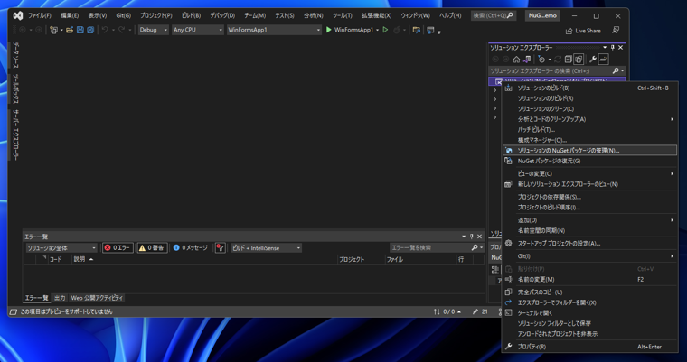The width and height of the screenshot is (687, 362).
Task: Click the データ ソース side tab
Action: click(x=15, y=55)
